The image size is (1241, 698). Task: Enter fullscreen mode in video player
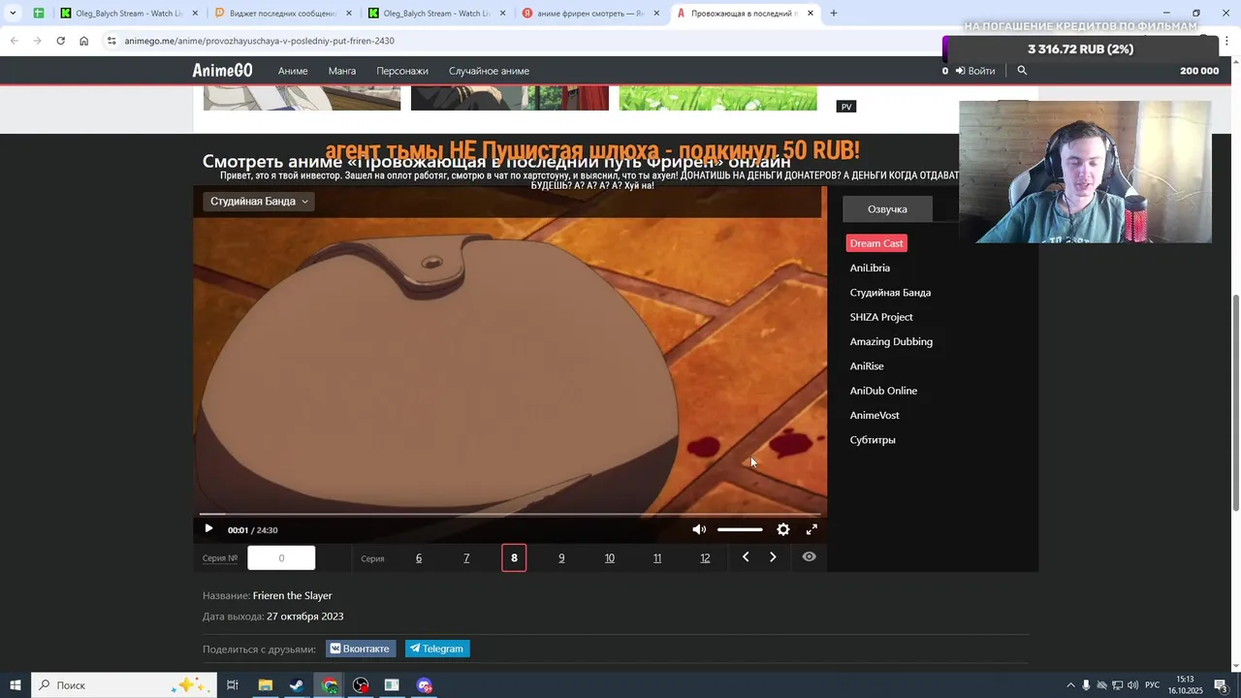[811, 529]
